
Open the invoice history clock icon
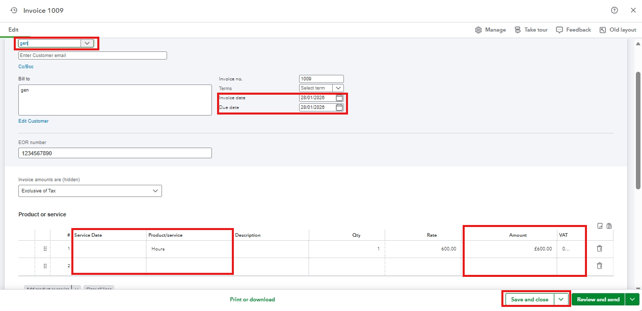tap(14, 10)
